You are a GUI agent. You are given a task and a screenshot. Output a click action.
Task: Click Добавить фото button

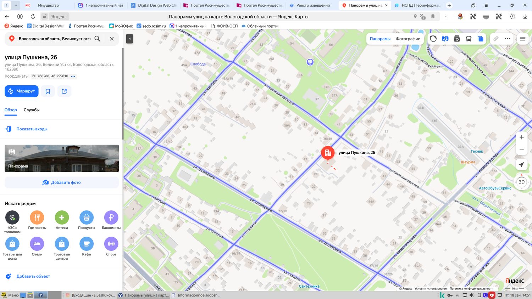(62, 182)
